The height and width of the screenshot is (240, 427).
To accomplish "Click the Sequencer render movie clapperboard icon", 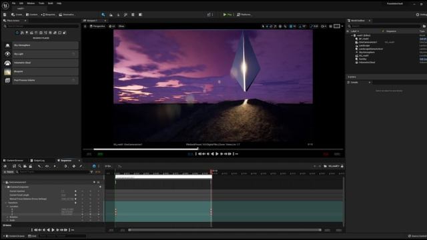I will (31, 166).
